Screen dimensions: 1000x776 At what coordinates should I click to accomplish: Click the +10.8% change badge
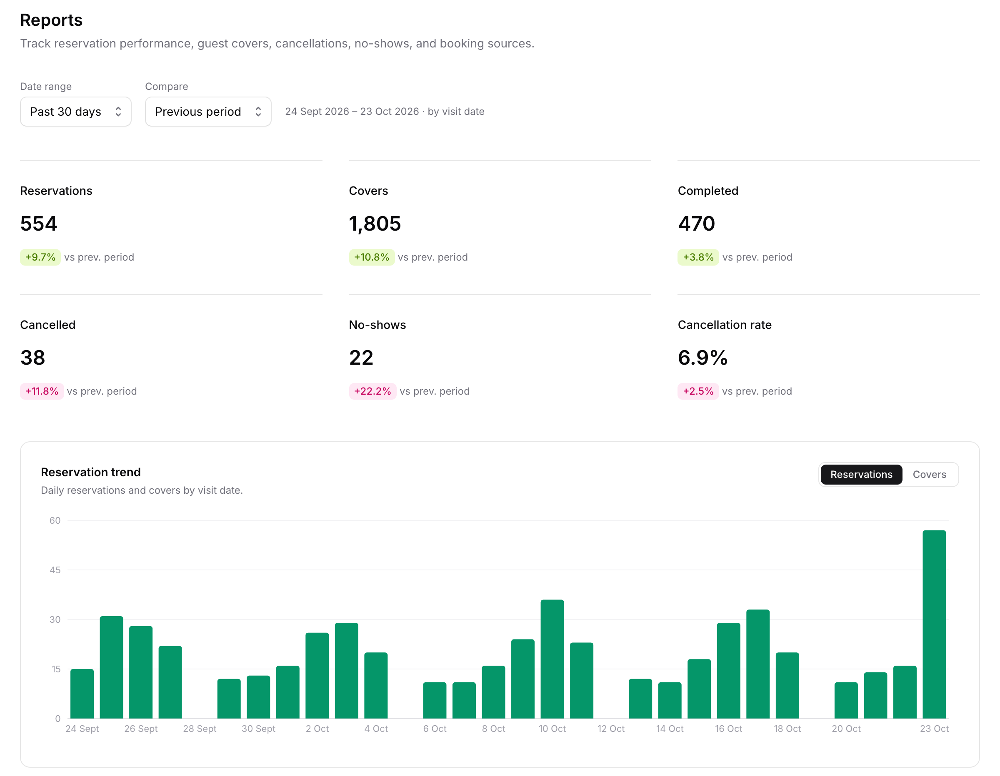(371, 257)
